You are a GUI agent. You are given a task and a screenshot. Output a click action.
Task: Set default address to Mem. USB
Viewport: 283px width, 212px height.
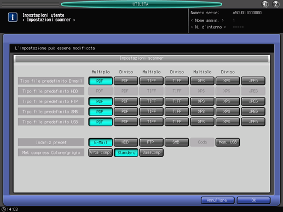[x=228, y=142]
